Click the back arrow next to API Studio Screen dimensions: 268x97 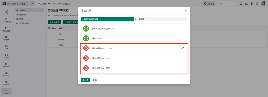click(32, 4)
